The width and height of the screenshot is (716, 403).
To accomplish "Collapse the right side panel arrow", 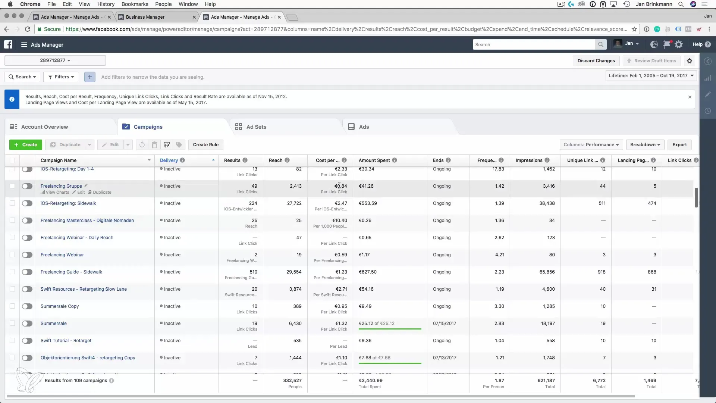I will coord(707,61).
